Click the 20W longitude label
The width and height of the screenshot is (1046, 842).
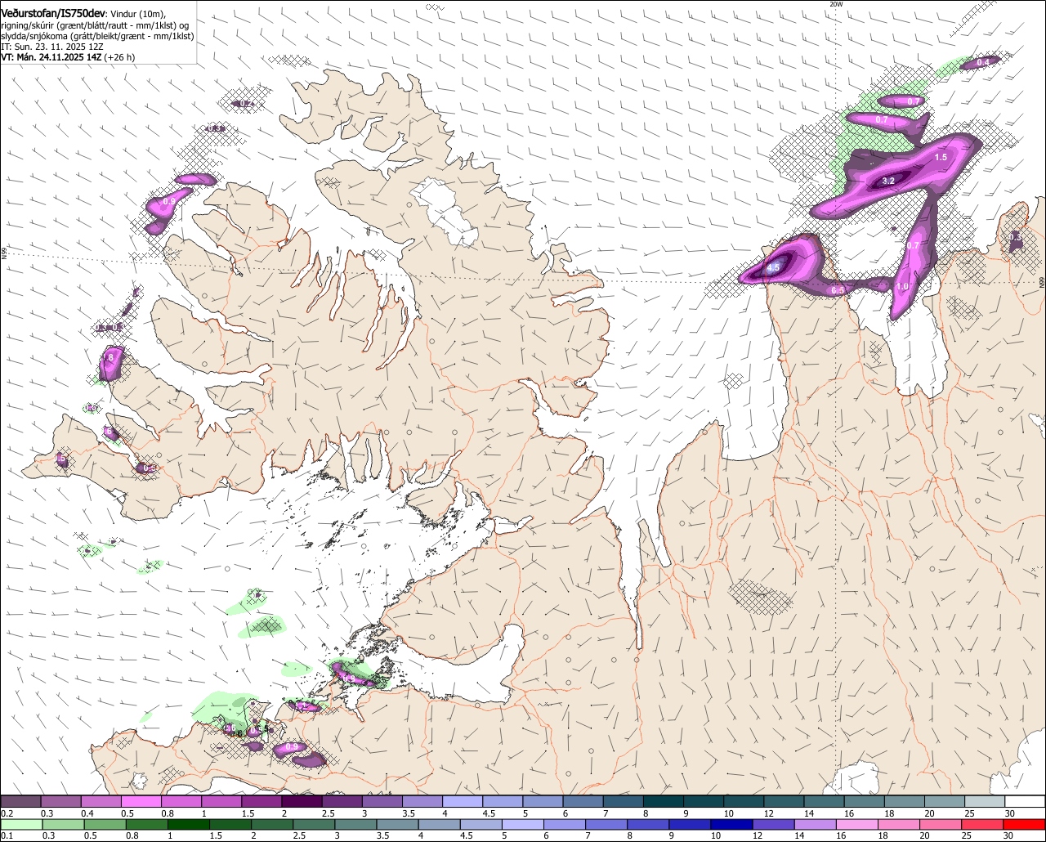coord(836,4)
